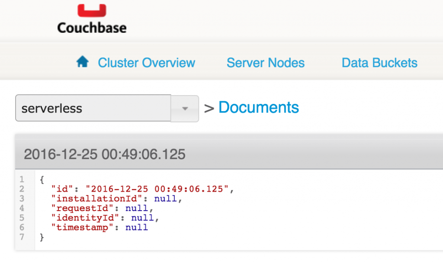Click the Couchbase logo
Screen dimensions: 443x263
[x=92, y=19]
